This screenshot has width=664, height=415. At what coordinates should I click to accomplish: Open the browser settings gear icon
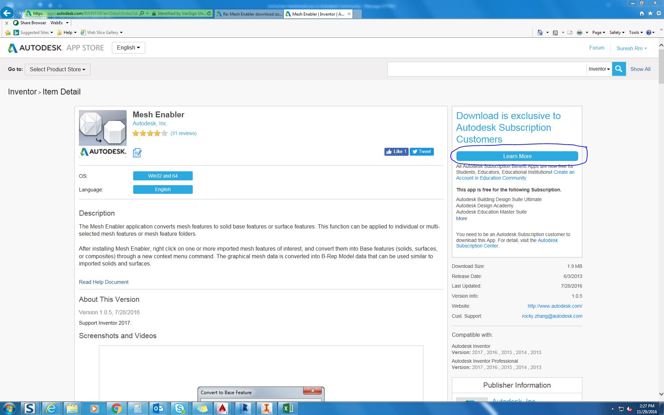click(658, 13)
